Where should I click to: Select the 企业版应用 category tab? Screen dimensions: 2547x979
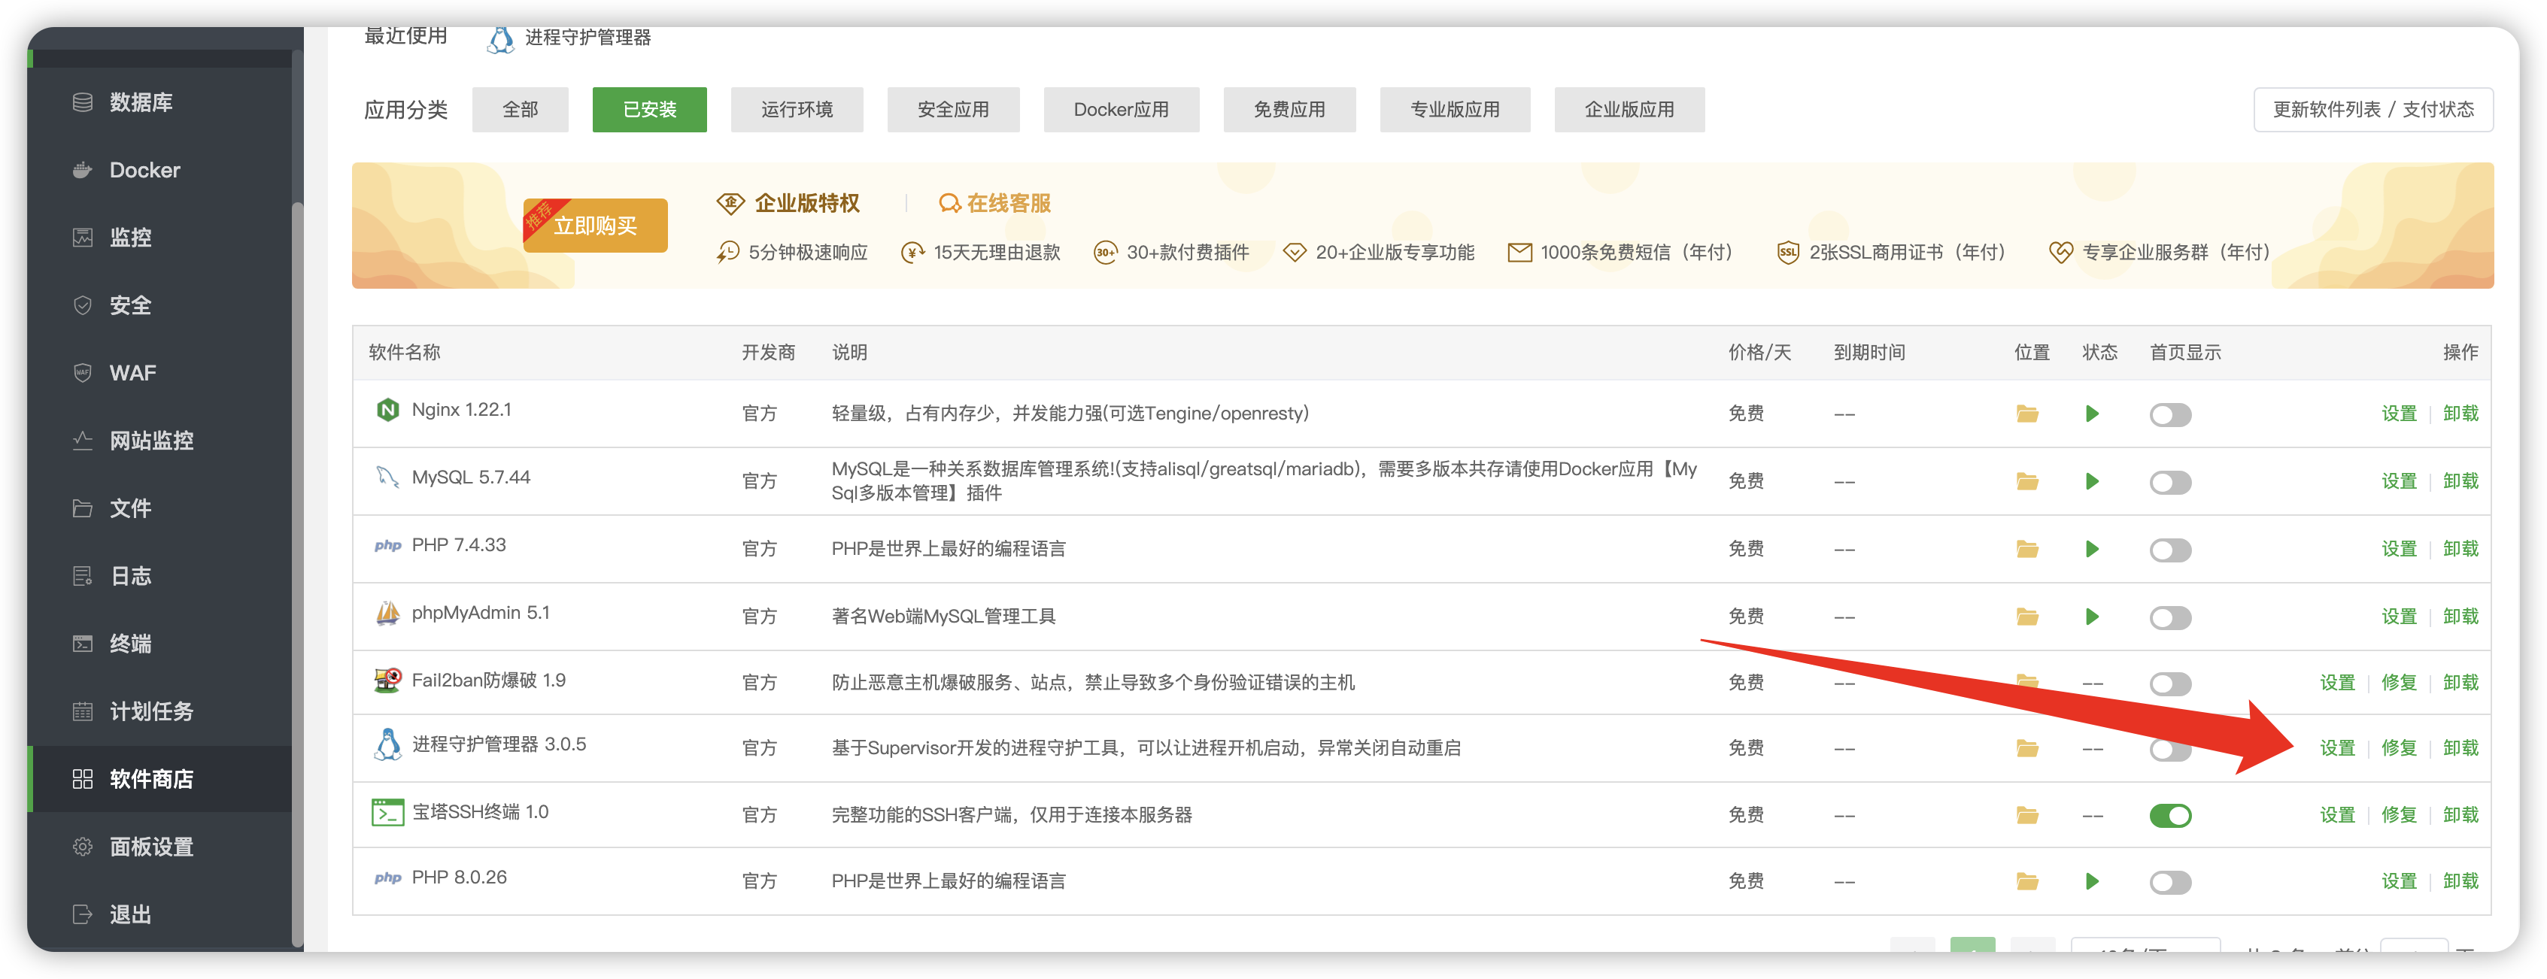[x=1629, y=110]
